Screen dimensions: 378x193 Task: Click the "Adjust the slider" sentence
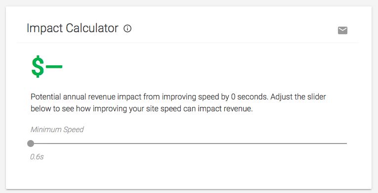(298, 97)
